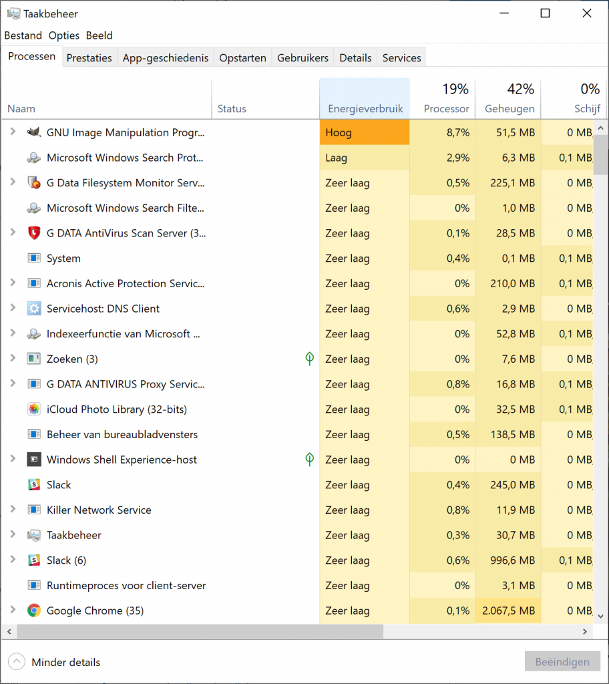The width and height of the screenshot is (609, 684).
Task: Click the GNU Image Manipulation Program icon
Action: pyautogui.click(x=35, y=132)
